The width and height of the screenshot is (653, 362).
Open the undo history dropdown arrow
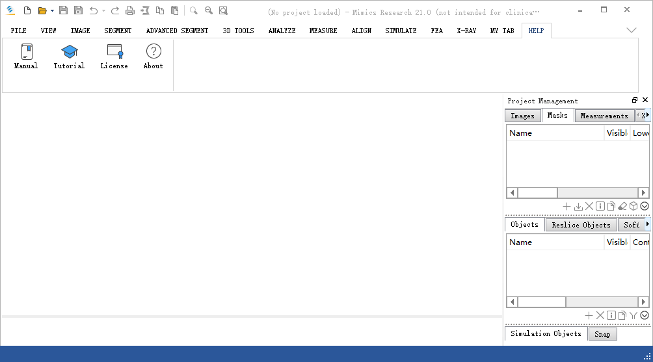coord(103,11)
